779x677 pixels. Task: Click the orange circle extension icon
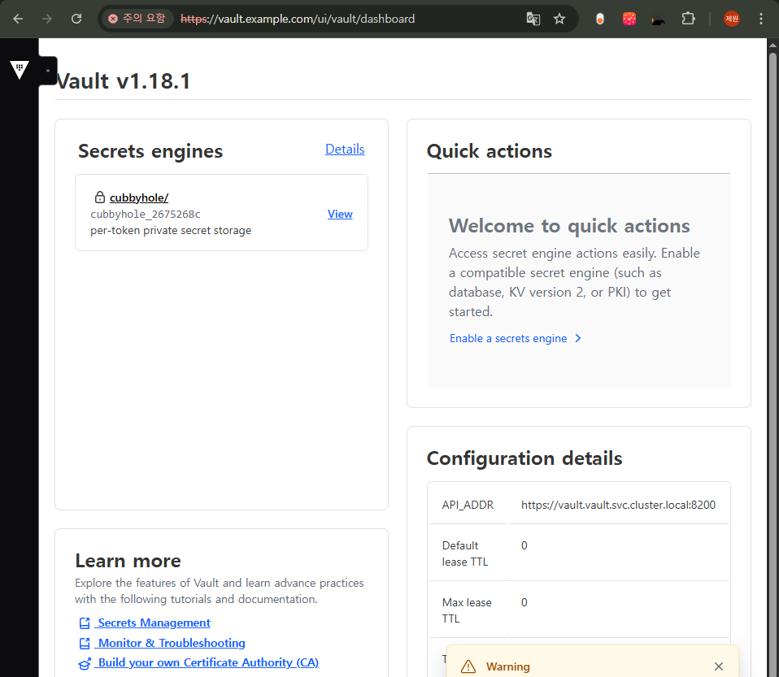point(599,19)
